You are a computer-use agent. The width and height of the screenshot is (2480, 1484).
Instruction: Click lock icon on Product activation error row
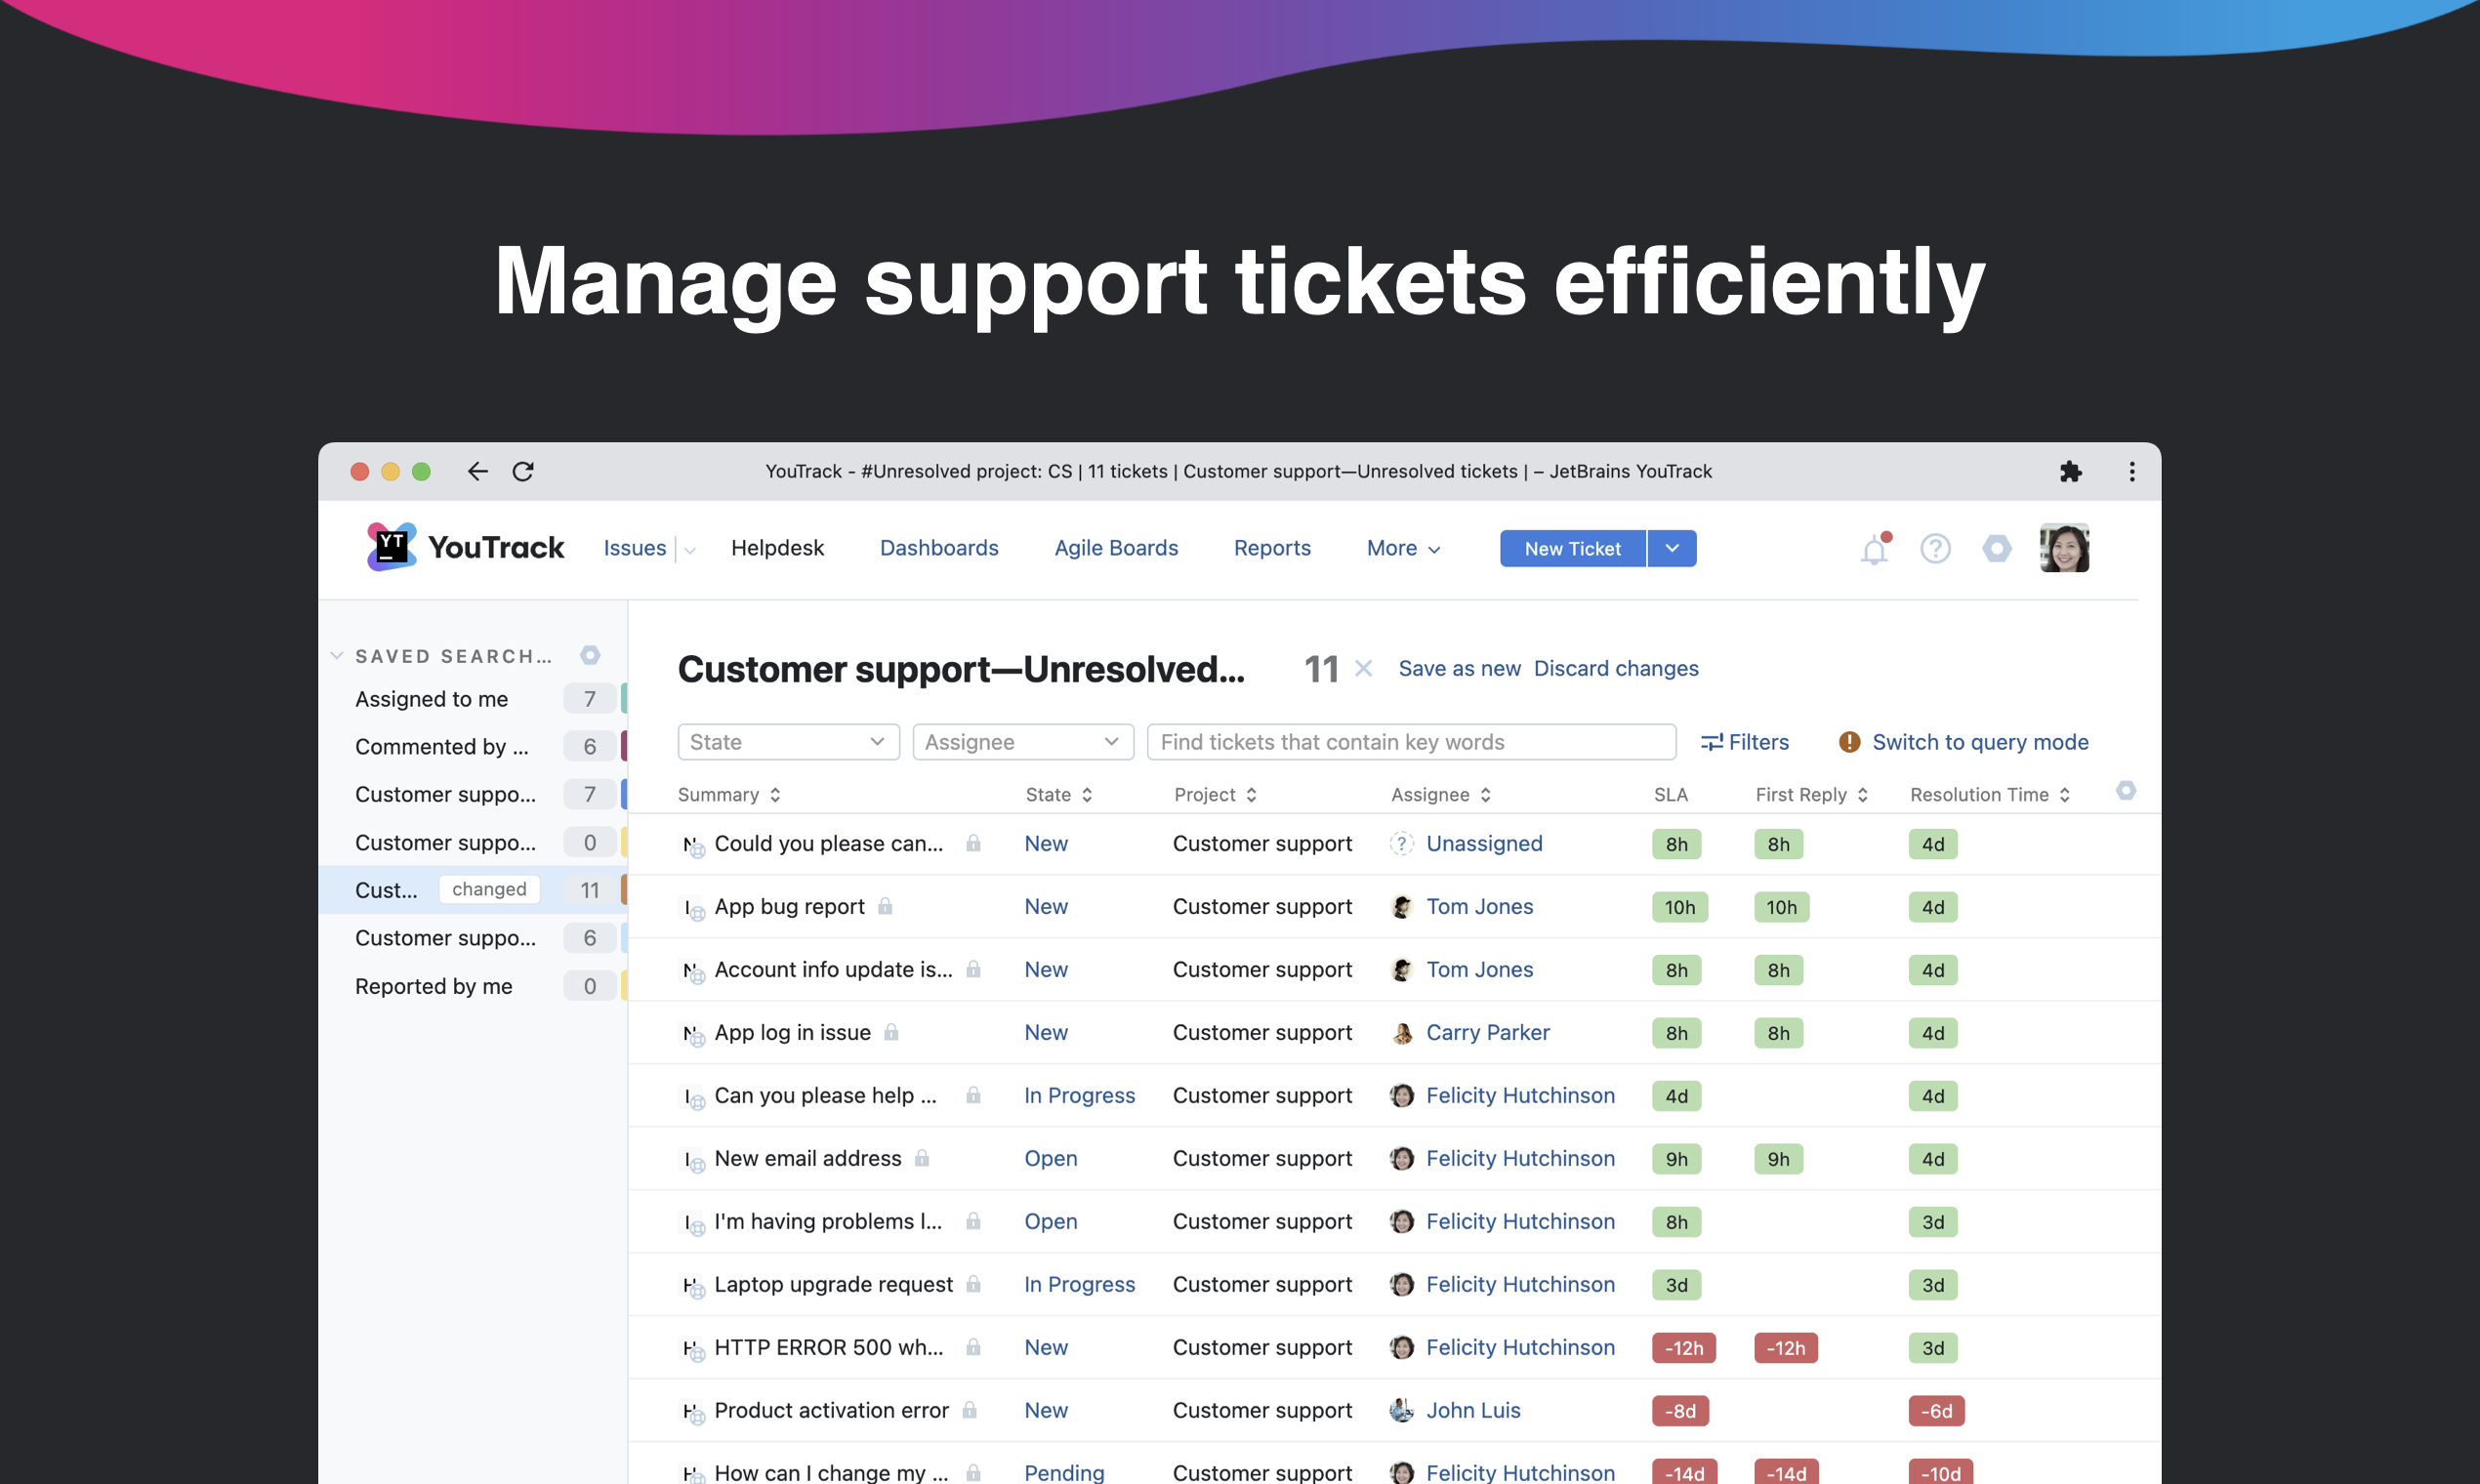coord(969,1410)
